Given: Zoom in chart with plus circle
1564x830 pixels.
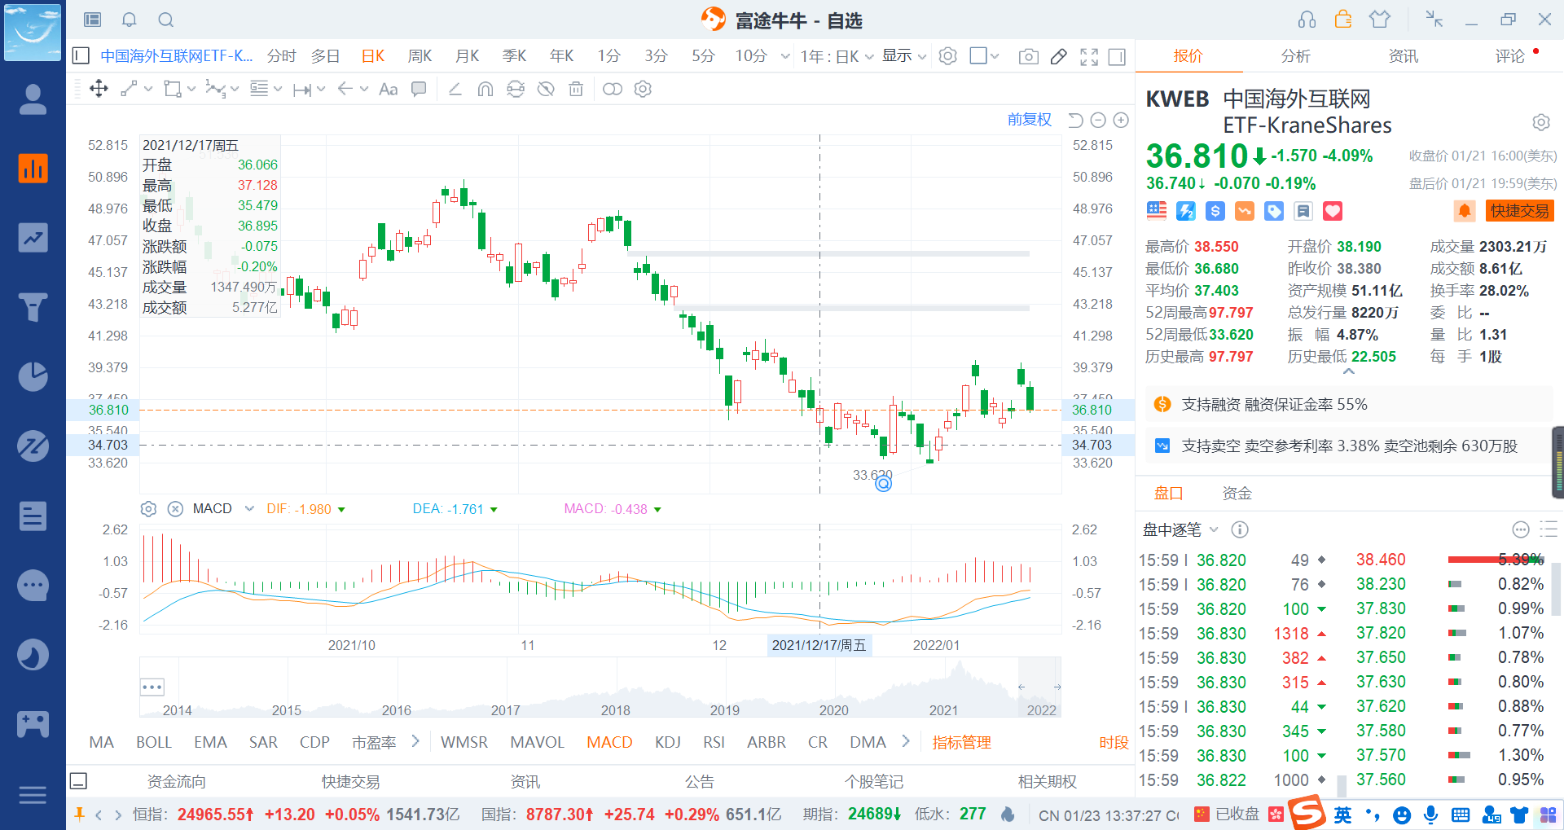Looking at the screenshot, I should [1121, 121].
